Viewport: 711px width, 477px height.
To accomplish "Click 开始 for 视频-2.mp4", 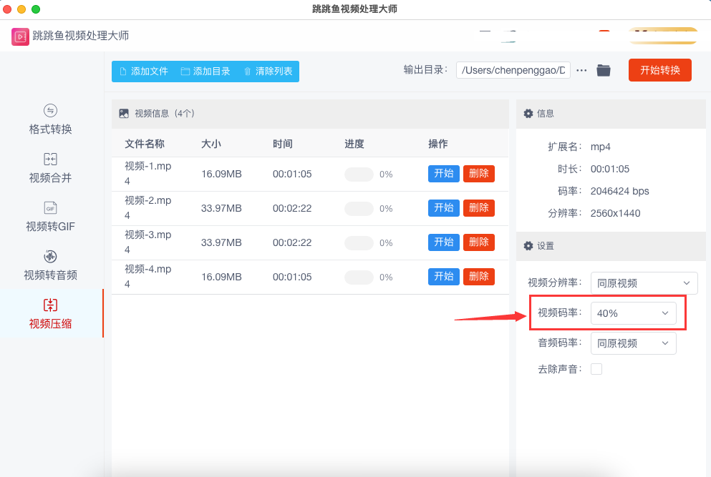I will (444, 208).
